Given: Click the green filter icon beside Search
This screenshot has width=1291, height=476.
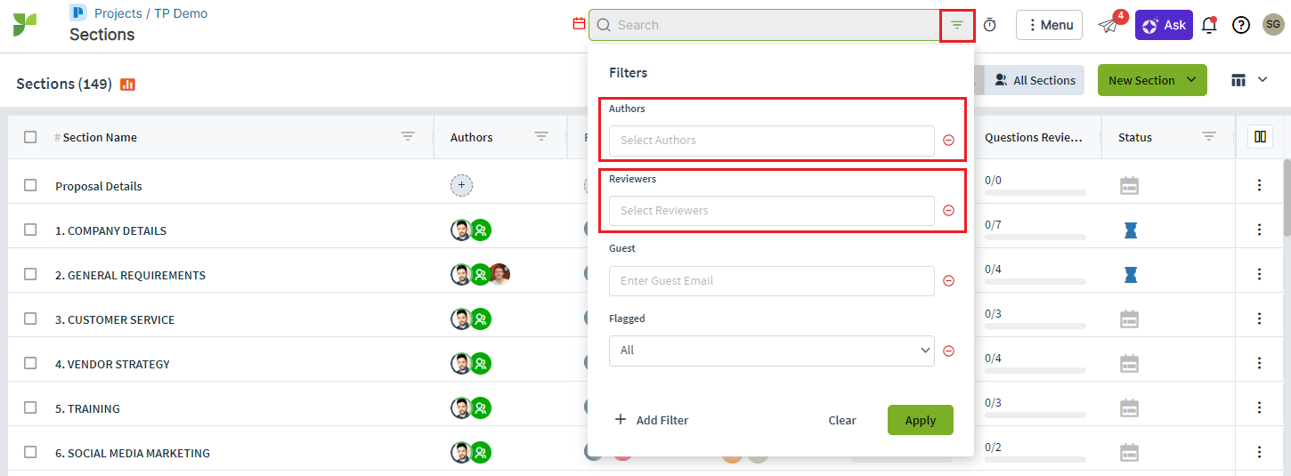Looking at the screenshot, I should (957, 26).
